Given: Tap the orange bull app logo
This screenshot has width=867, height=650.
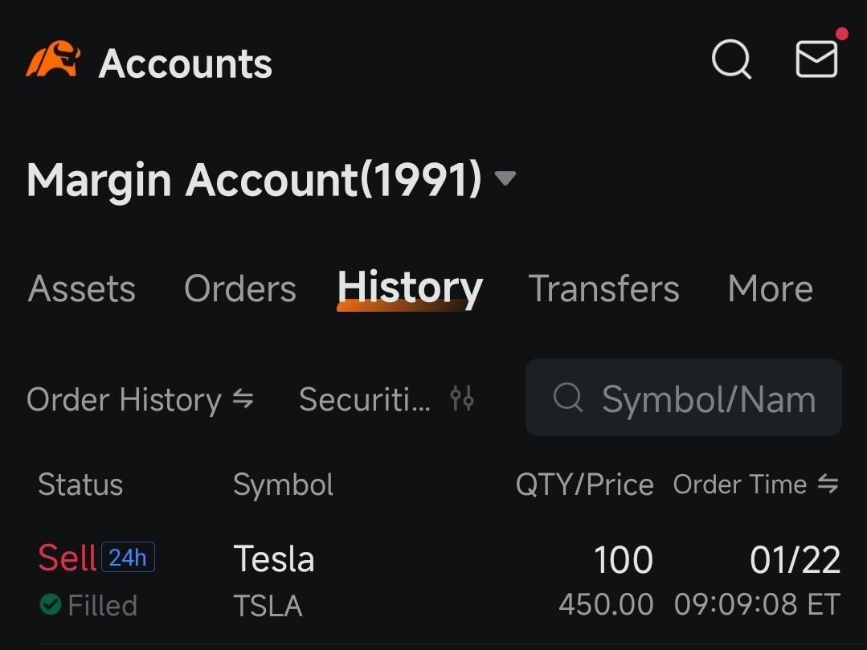Looking at the screenshot, I should [x=53, y=59].
